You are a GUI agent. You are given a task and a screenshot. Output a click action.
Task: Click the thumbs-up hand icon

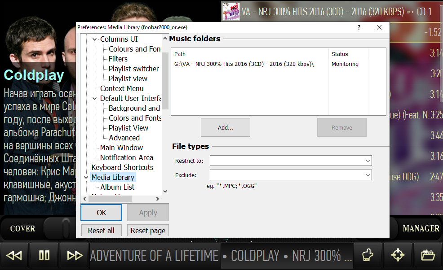pos(368,256)
